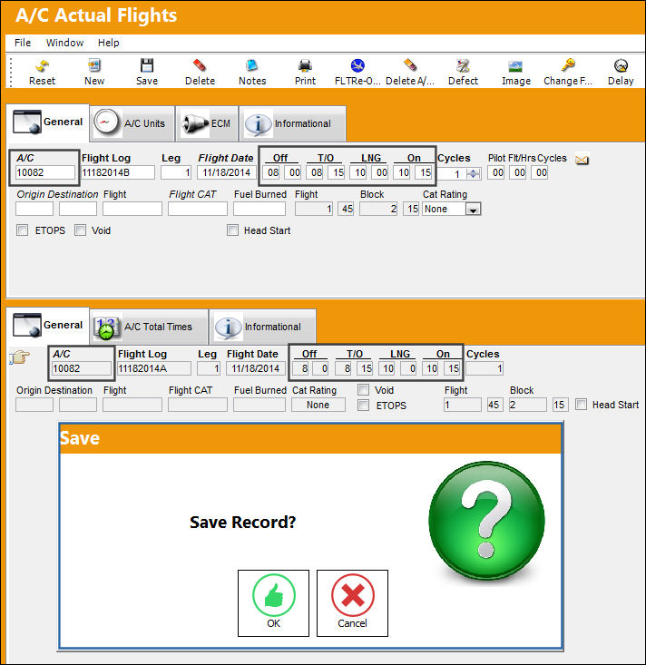The image size is (646, 665).
Task: Click the lower Block hours field 2
Action: (528, 405)
